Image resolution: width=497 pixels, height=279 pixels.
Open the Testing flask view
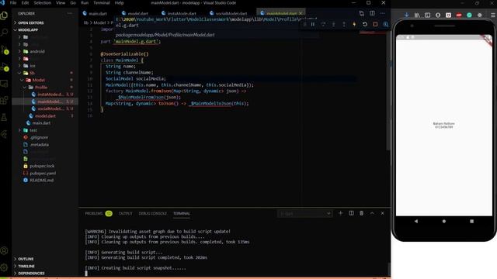pos(4,117)
